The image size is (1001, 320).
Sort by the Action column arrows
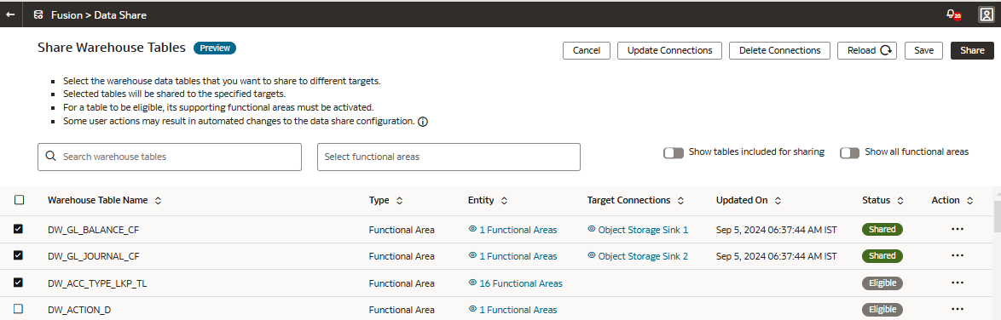point(969,200)
